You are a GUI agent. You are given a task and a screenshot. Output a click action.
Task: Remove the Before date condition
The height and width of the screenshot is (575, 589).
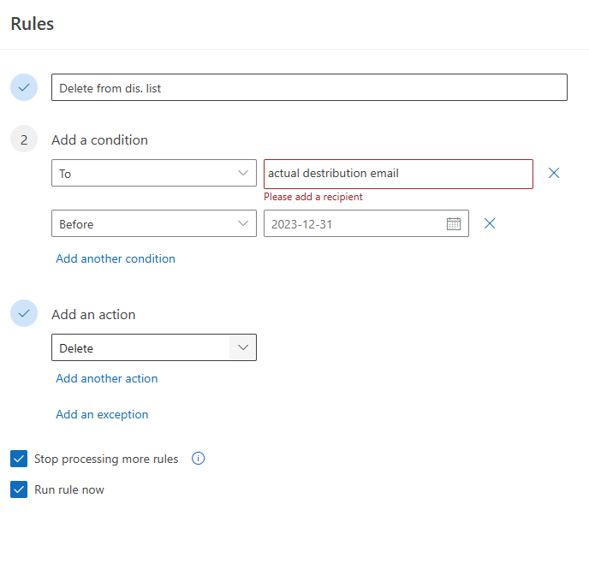tap(490, 223)
